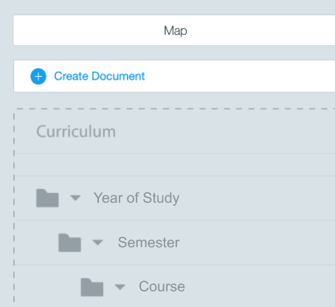The height and width of the screenshot is (307, 335).
Task: Select the Year of Study folder icon
Action: pos(47,198)
